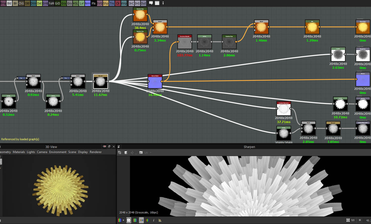
Task: Add a Distance node via Dst button
Action: 39,3
